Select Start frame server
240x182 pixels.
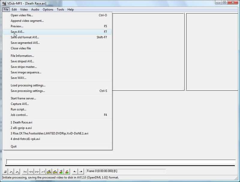[57, 98]
